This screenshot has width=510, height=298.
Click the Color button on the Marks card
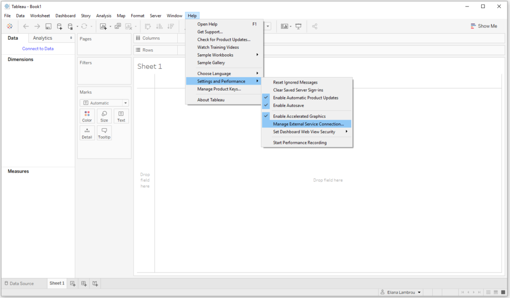(x=87, y=116)
